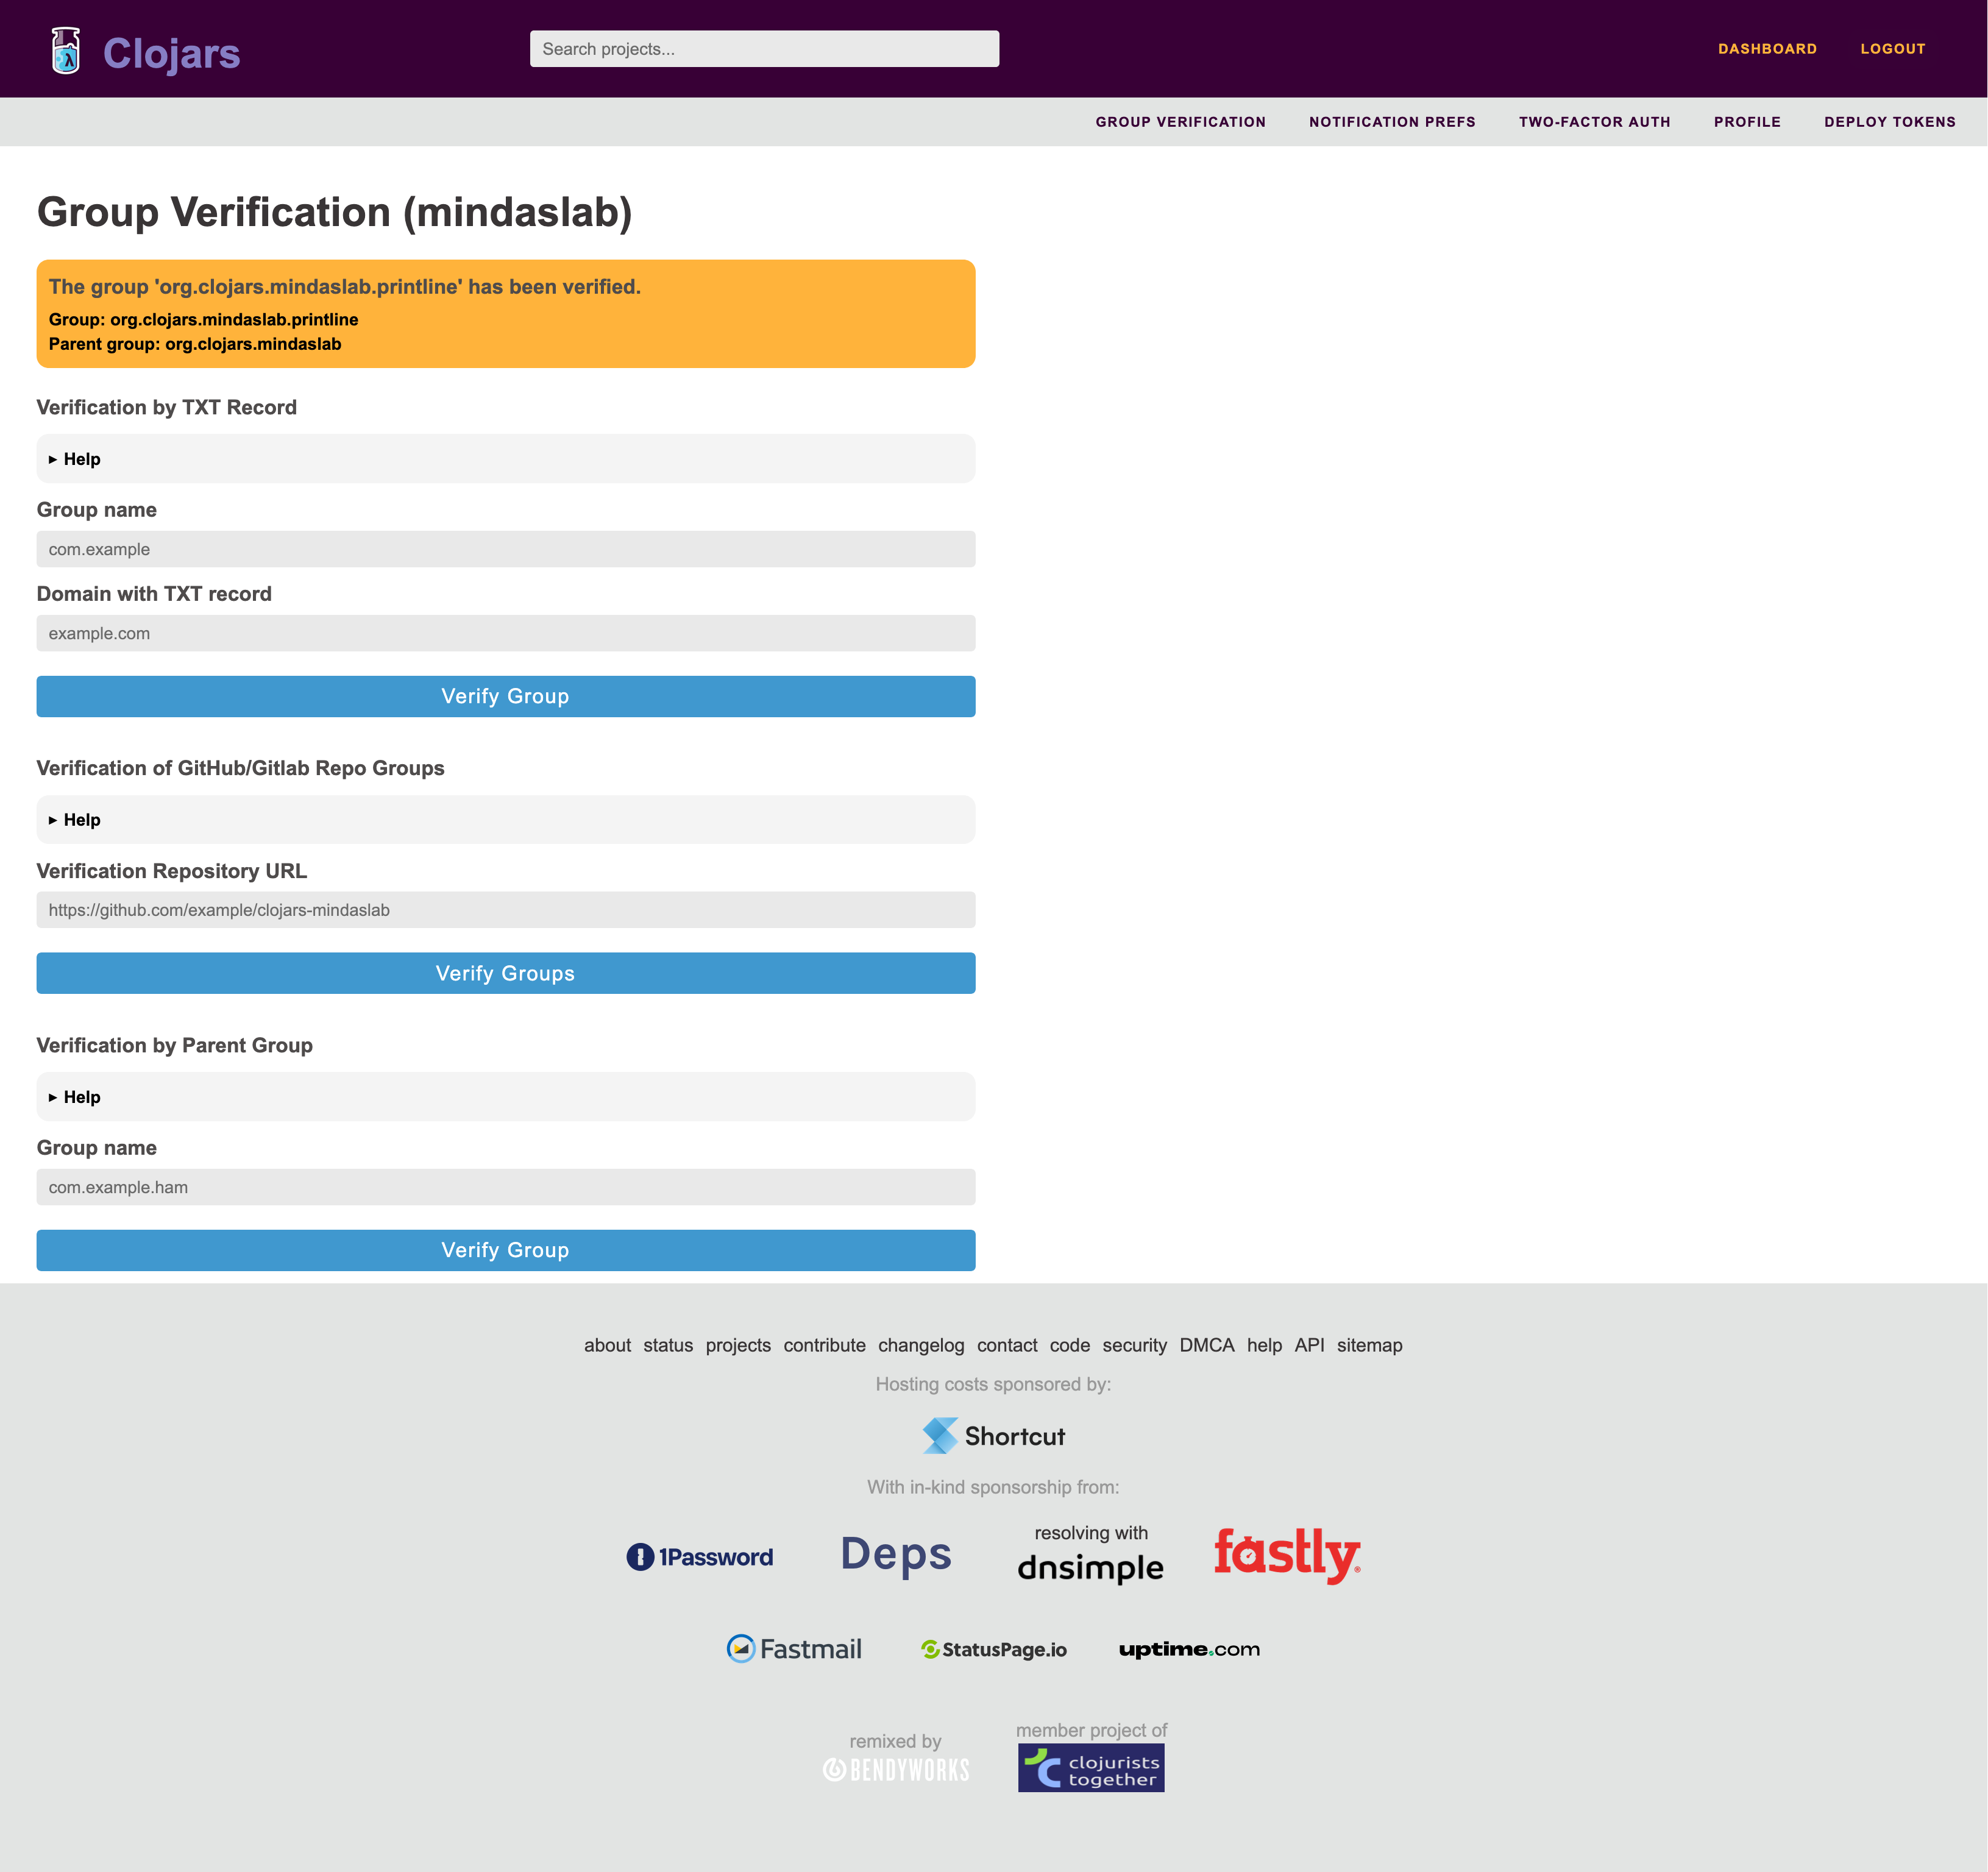Screen dimensions: 1988x1872
Task: Click the Fastmail sponsor logo
Action: point(794,1649)
